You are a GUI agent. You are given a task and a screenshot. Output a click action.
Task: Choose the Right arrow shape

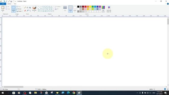click(x=47, y=9)
